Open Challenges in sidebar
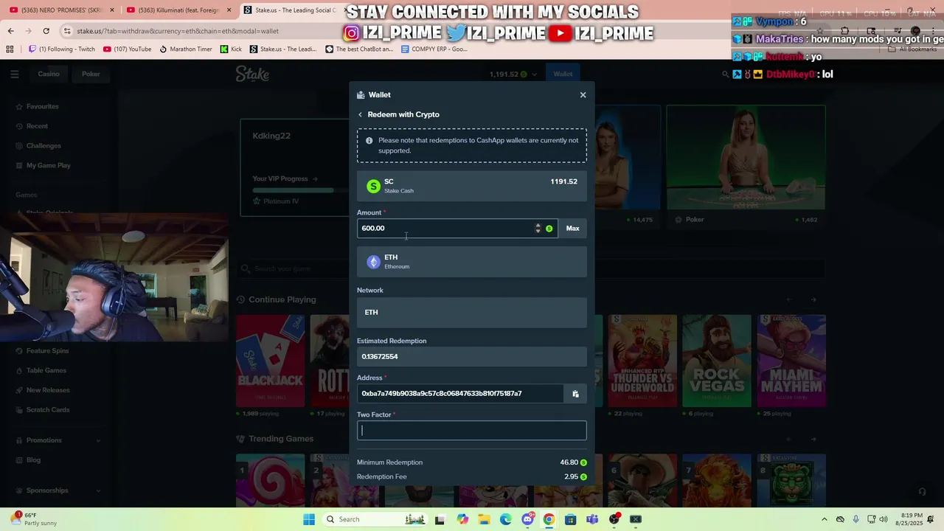The height and width of the screenshot is (531, 944). (x=44, y=145)
